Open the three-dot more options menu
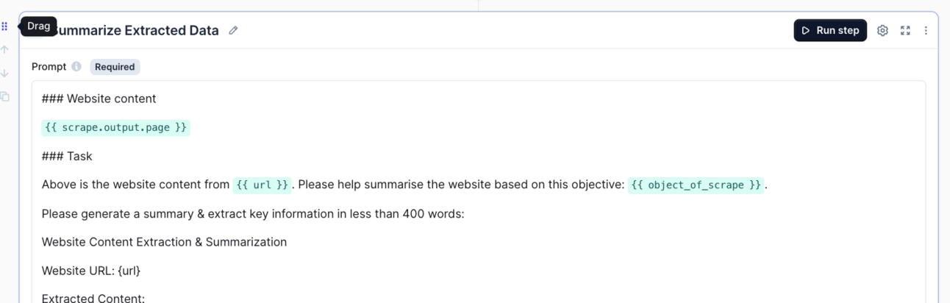The height and width of the screenshot is (303, 950). 926,30
